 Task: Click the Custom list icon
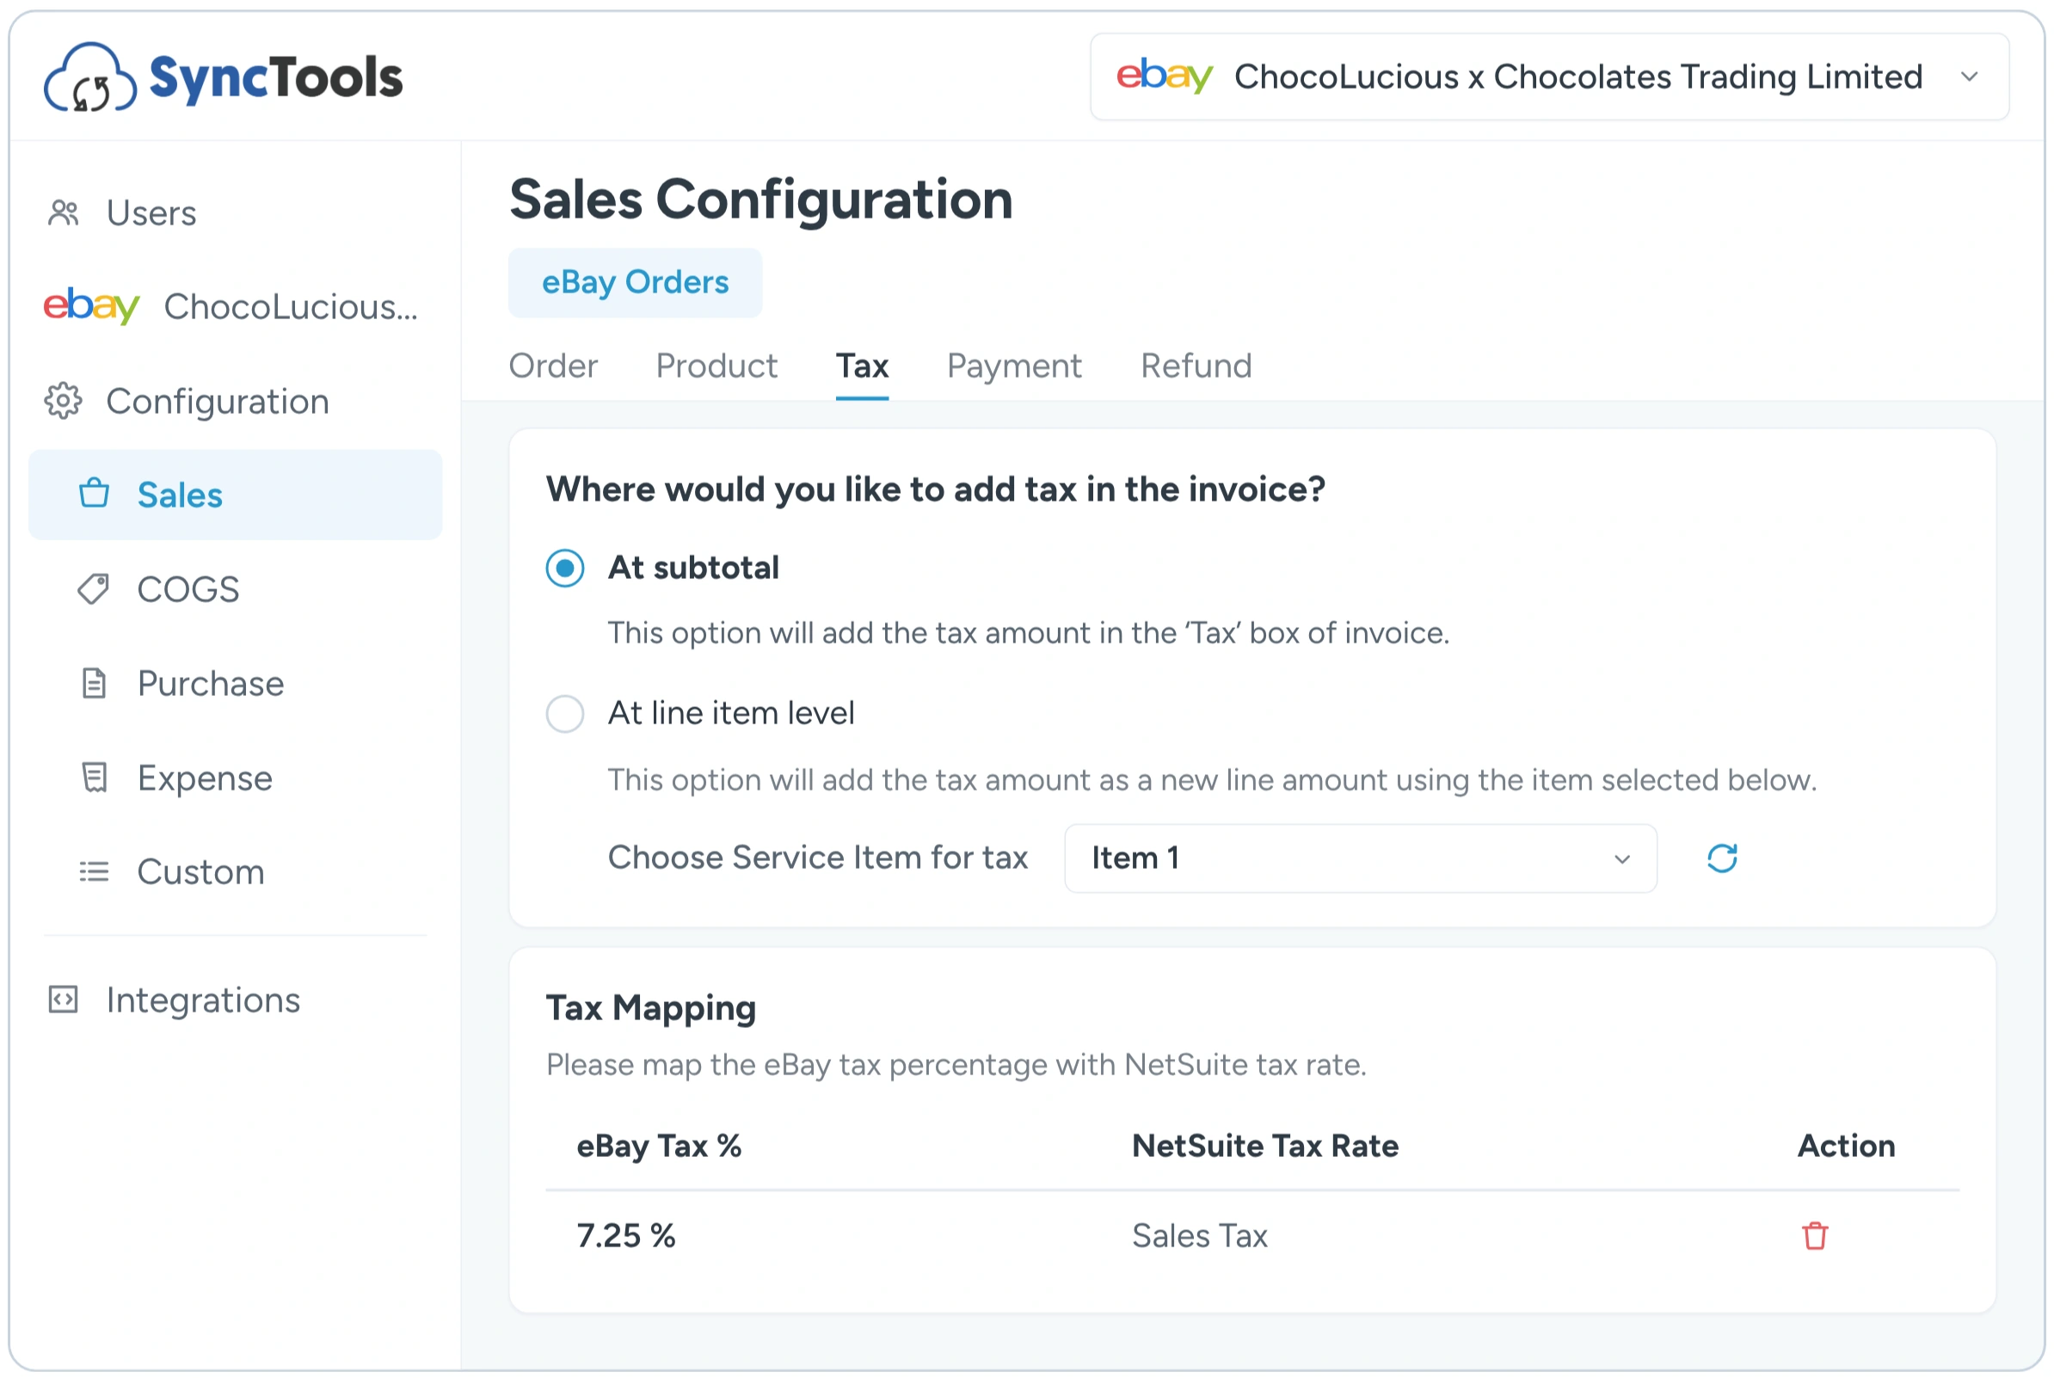point(94,872)
